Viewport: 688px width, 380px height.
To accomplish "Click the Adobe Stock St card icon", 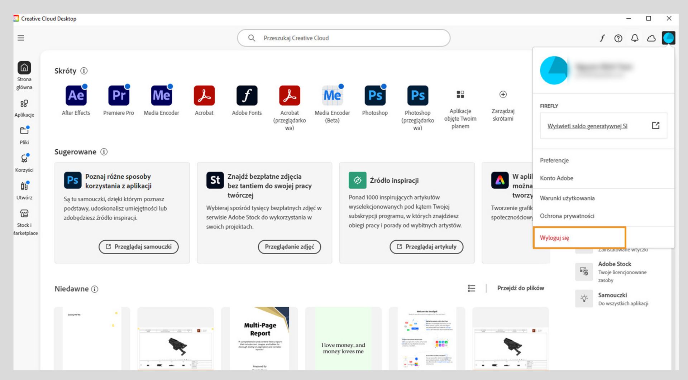I will [x=215, y=180].
